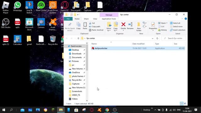
Task: Open the epfo PDF file on desktop
Action: tap(18, 23)
